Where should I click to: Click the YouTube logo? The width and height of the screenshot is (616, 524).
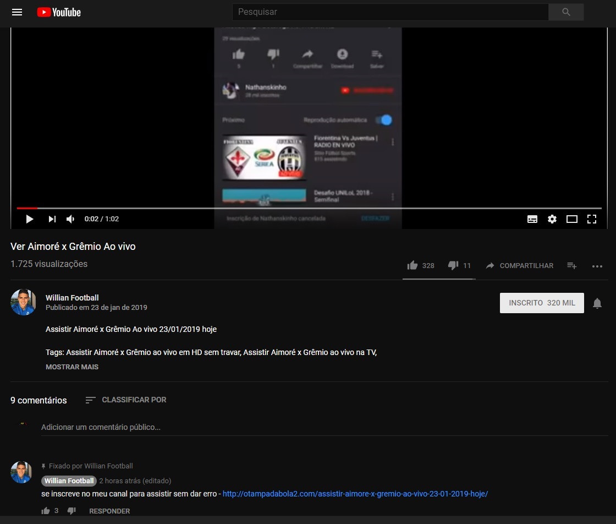point(58,12)
